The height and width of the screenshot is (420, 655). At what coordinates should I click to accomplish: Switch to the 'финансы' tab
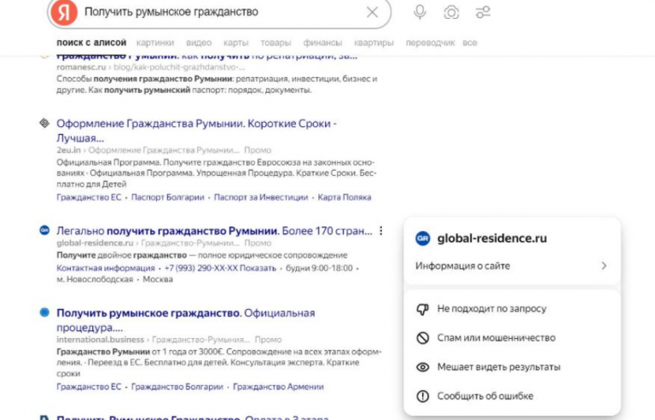322,43
